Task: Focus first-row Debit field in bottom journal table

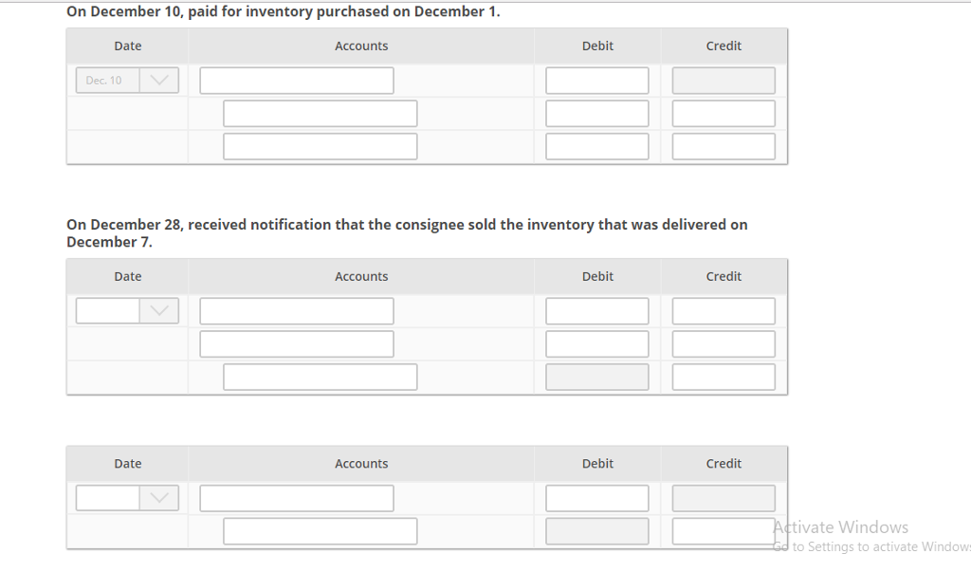Action: tap(597, 498)
